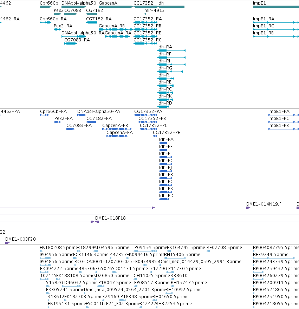
Task: Select the Idh-RG transcript label
Action: [165, 68]
